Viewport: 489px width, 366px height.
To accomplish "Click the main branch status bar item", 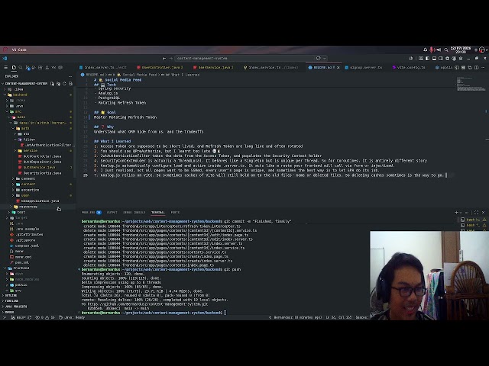I will [x=18, y=317].
